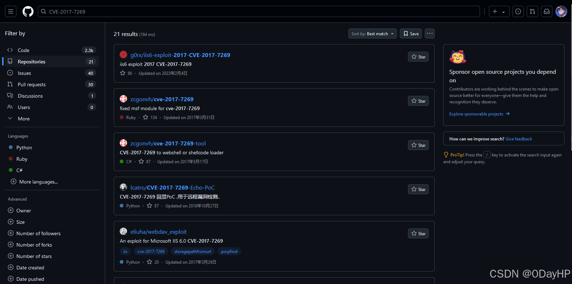Open lcatro/CVE-2017-7269-Echo-PoC repository
Image resolution: width=572 pixels, height=284 pixels.
click(x=173, y=187)
